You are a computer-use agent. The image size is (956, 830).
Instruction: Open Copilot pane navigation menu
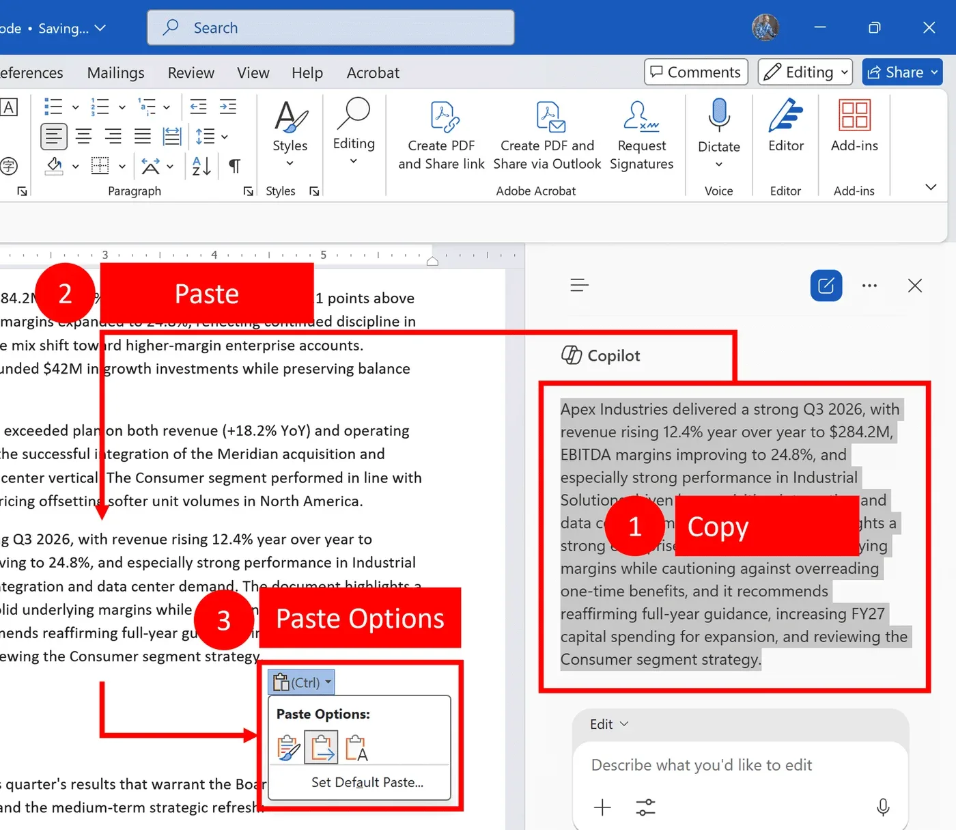pos(579,286)
